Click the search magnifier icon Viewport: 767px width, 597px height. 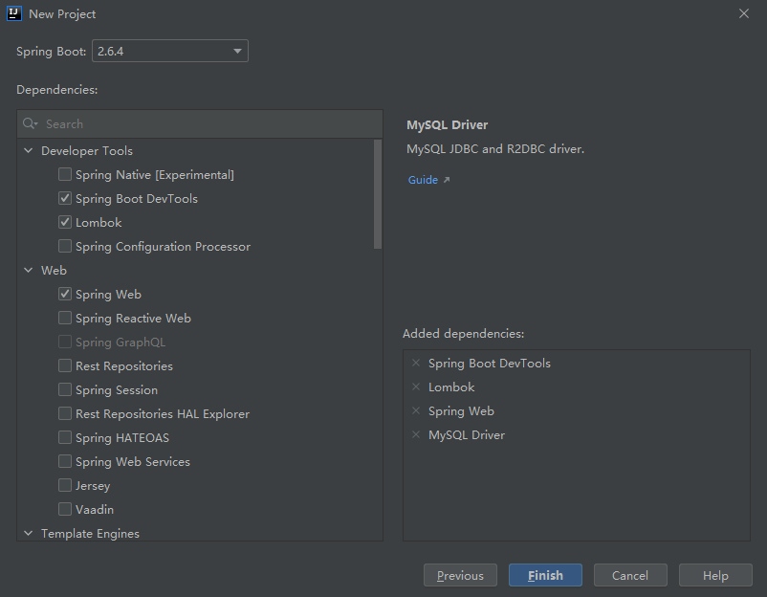(30, 124)
